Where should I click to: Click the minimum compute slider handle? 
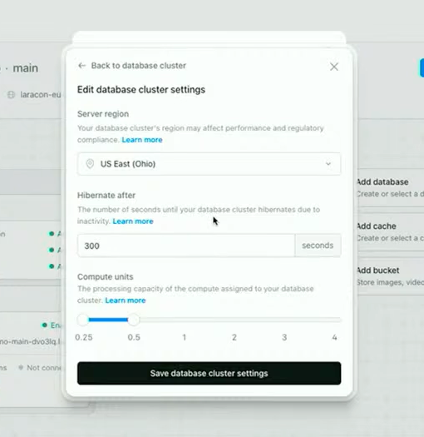pyautogui.click(x=83, y=320)
